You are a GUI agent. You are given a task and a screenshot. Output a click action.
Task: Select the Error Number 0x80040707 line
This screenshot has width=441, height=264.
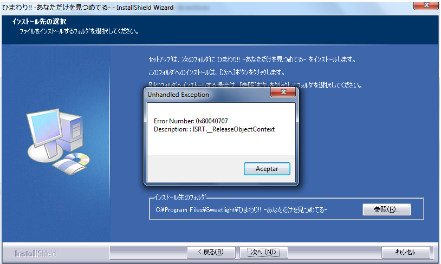pyautogui.click(x=191, y=121)
